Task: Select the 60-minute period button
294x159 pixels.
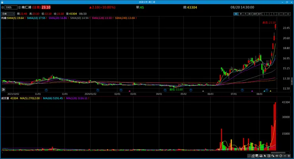Action: coord(288,14)
